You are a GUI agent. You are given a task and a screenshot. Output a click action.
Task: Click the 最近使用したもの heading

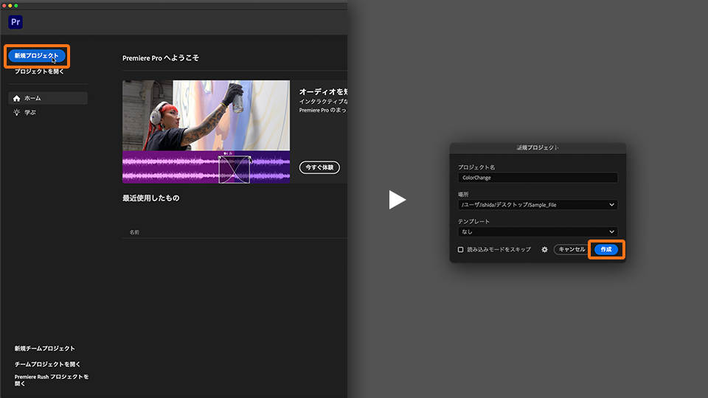pos(150,198)
